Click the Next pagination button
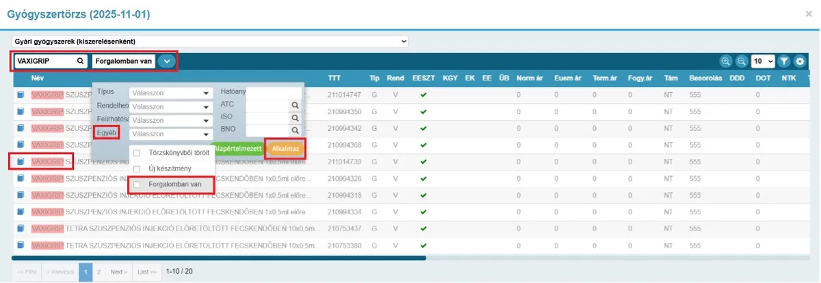Image resolution: width=821 pixels, height=283 pixels. (x=118, y=271)
